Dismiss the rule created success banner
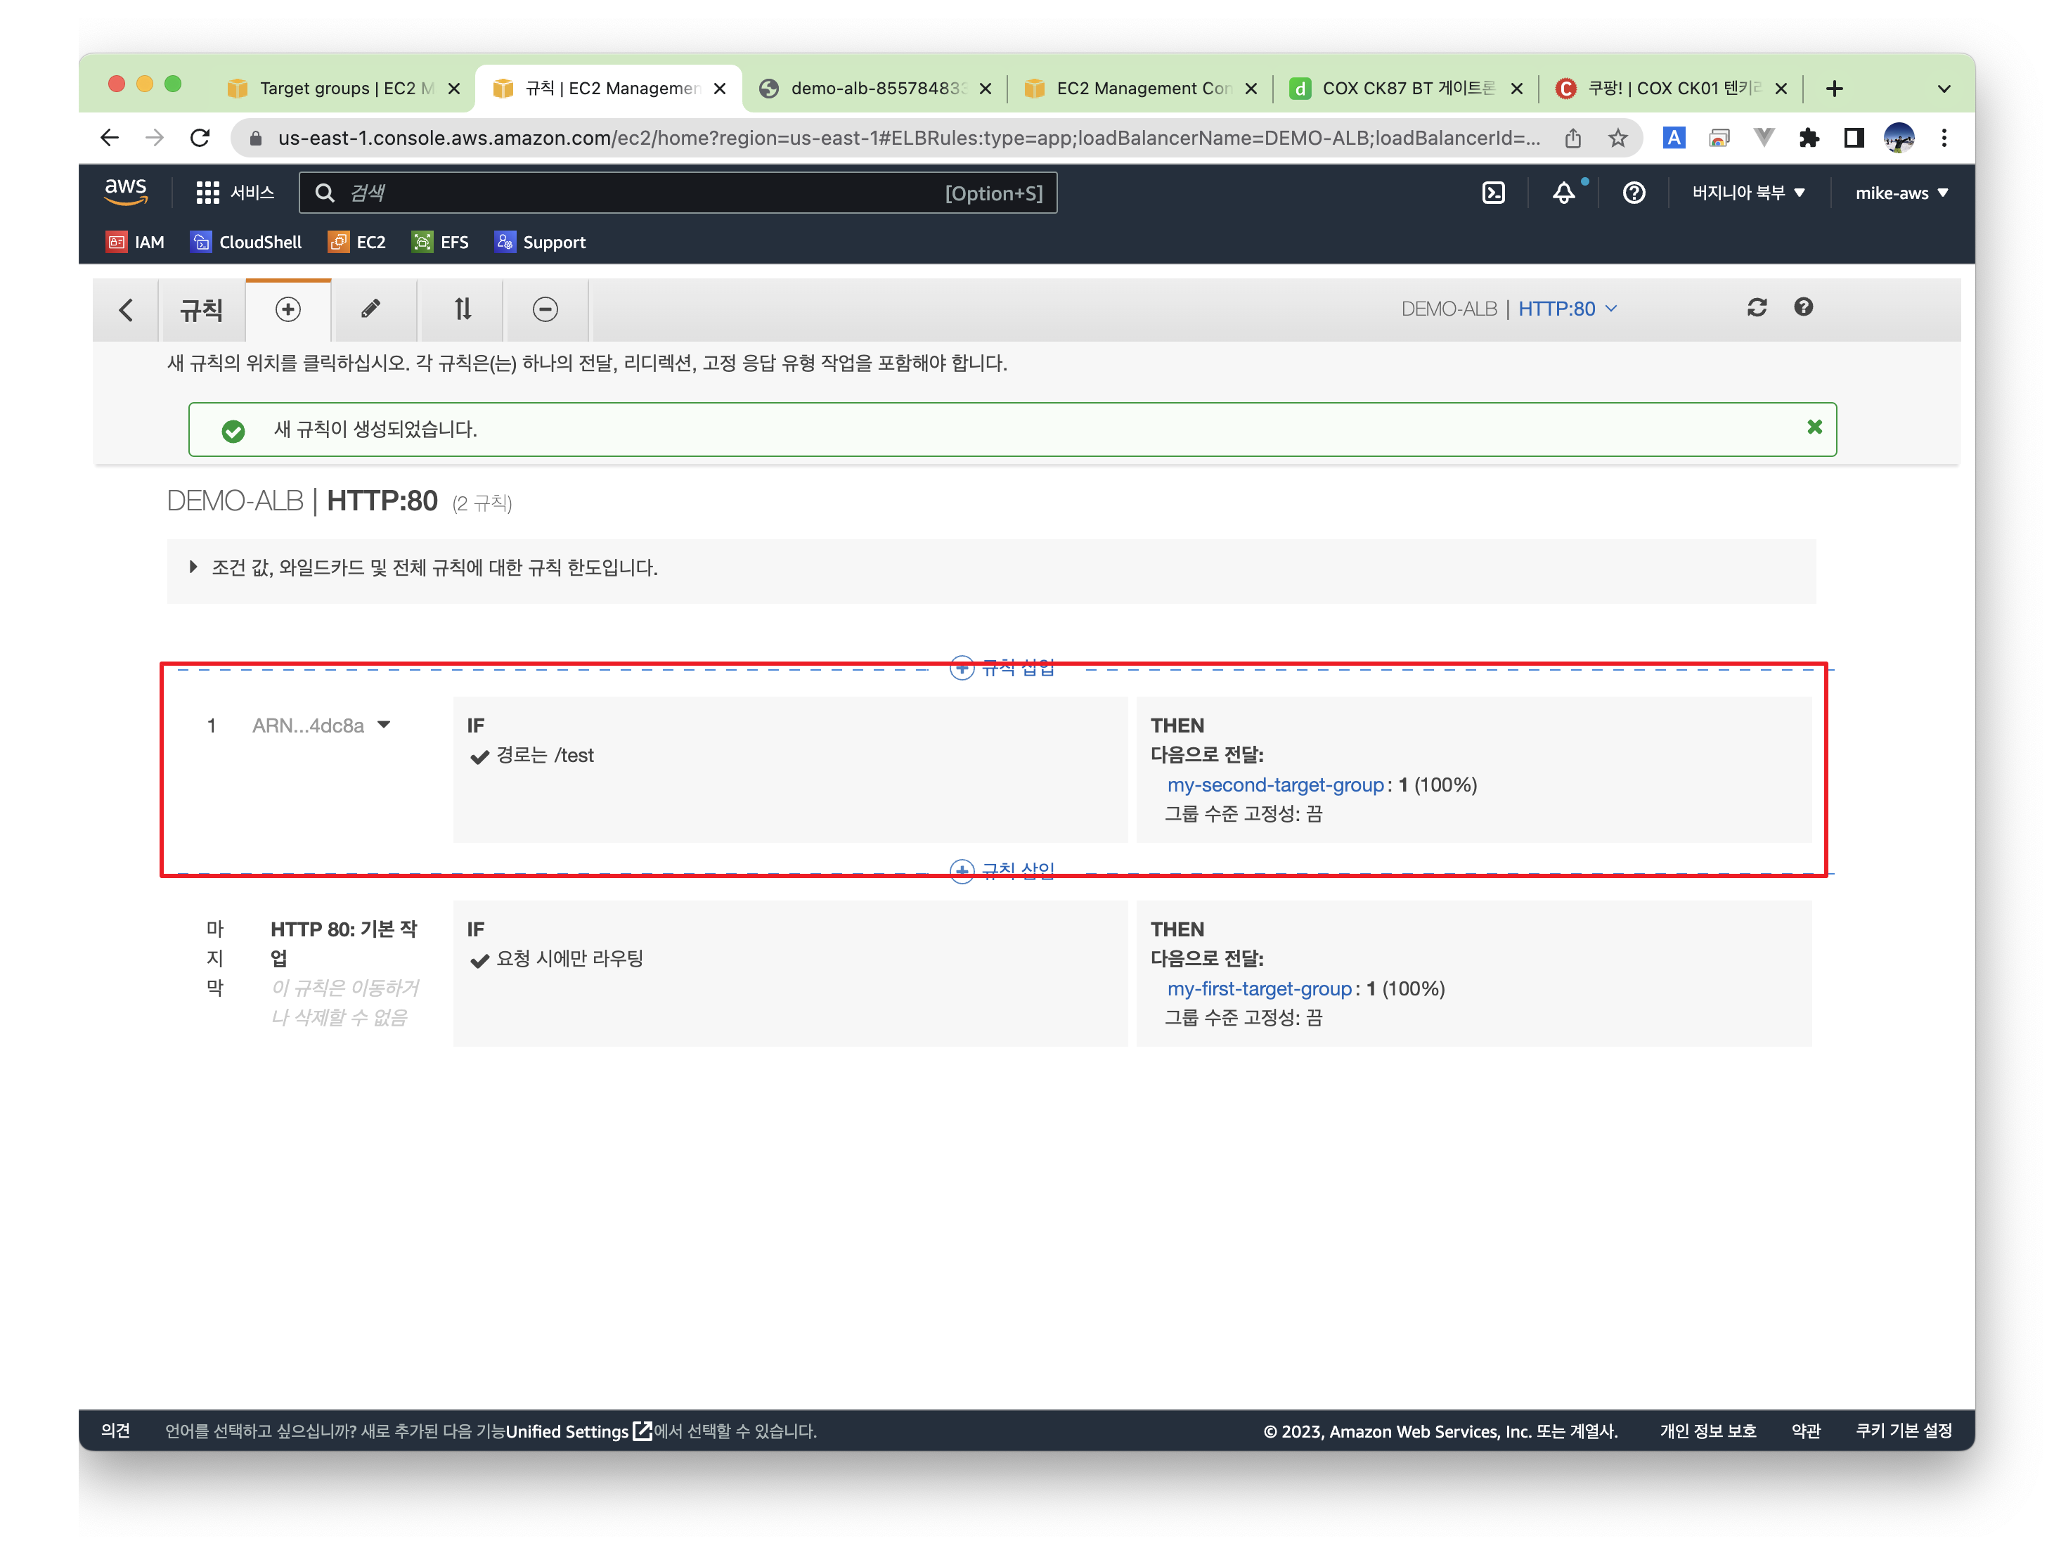The image size is (2054, 1555). 1814,427
